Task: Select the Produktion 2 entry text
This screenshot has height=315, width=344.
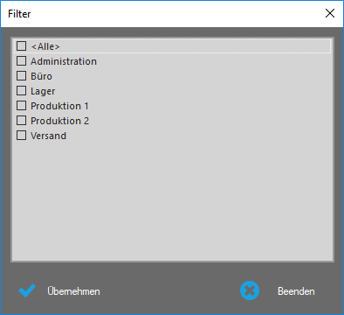Action: click(x=60, y=121)
